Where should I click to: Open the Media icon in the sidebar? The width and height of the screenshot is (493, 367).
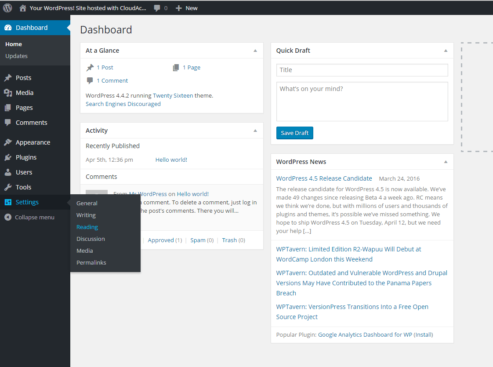click(x=8, y=93)
